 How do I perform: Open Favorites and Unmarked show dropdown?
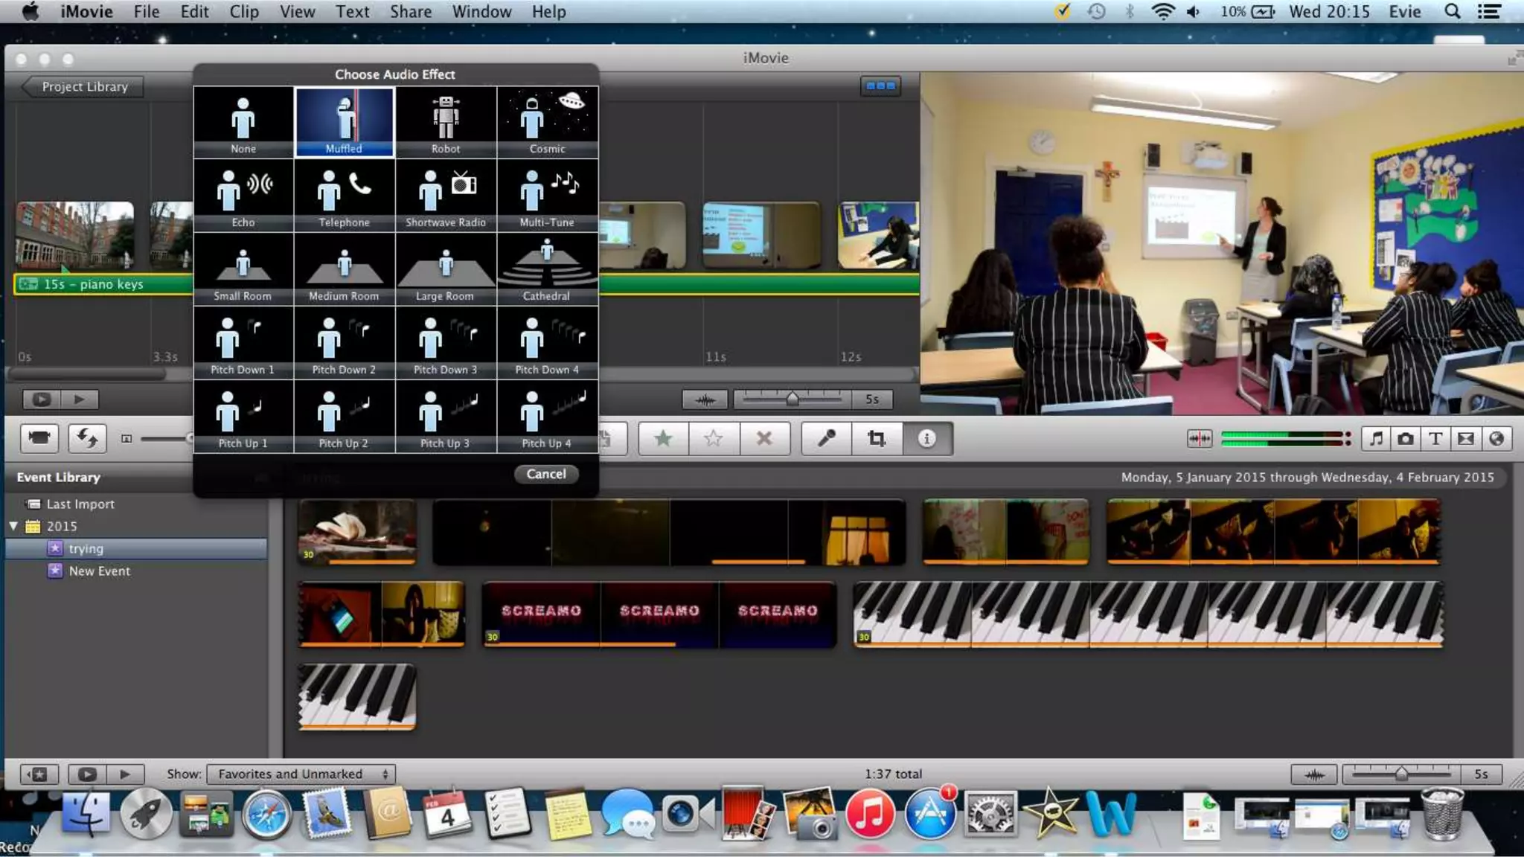[301, 774]
